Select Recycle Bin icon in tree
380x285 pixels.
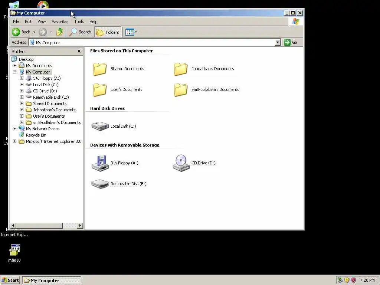coord(22,135)
